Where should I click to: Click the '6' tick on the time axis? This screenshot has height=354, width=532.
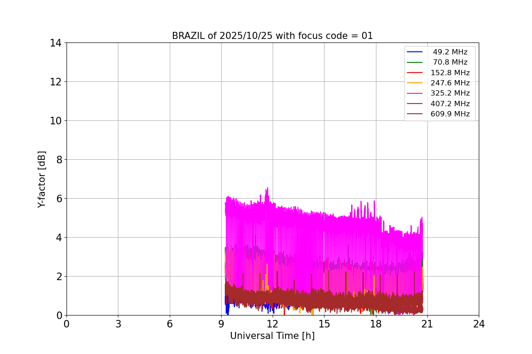click(170, 324)
